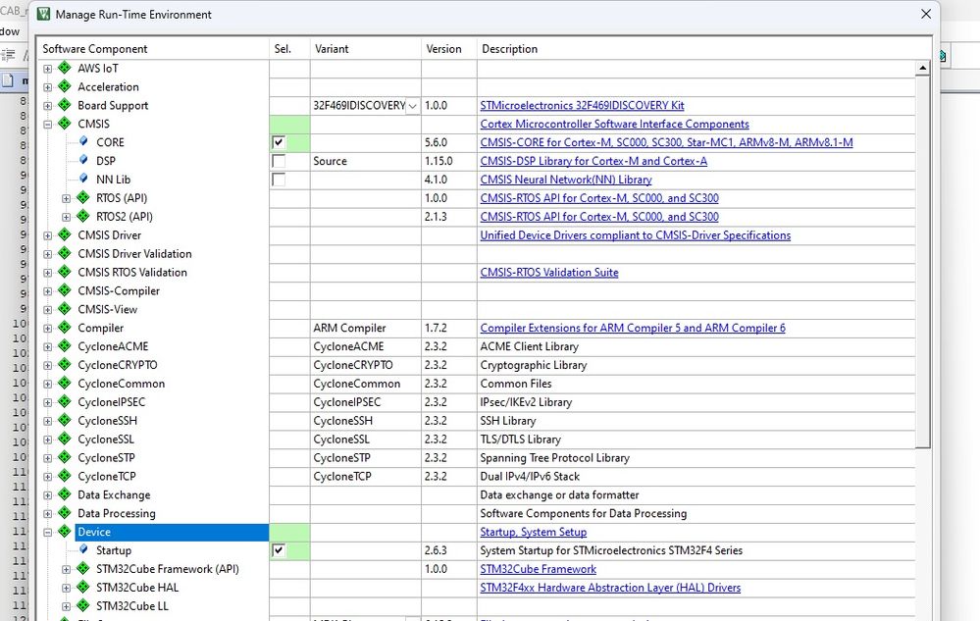Expand the CMSIS Driver tree node
This screenshot has height=621, width=980.
[x=47, y=235]
